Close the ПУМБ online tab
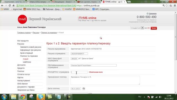The image size is (177, 100). [x=124, y=2]
